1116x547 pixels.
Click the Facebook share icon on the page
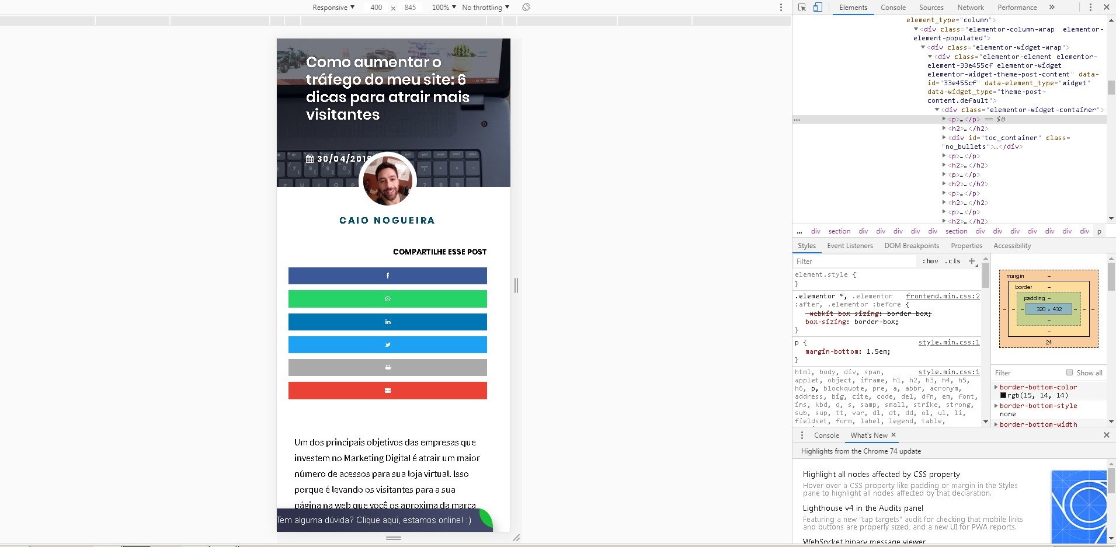[x=387, y=276]
